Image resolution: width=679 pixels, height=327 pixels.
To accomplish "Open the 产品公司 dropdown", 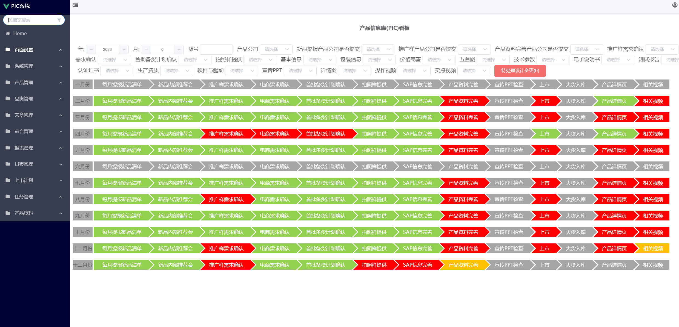I will point(276,49).
